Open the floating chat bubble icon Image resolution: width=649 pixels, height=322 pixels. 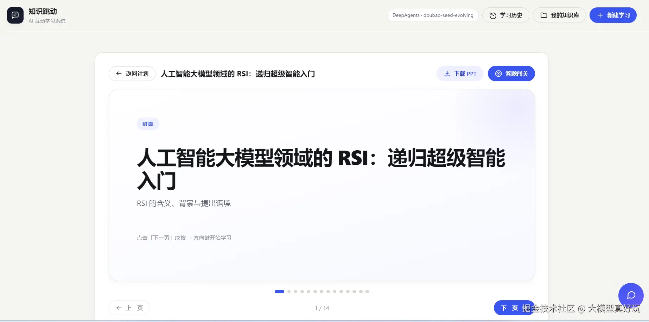click(631, 295)
